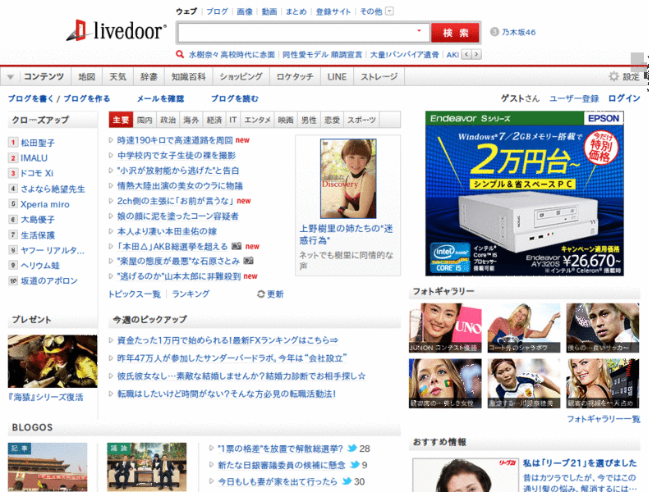Open the search box suggestion dropdown arrow
The image size is (657, 492).
(419, 30)
